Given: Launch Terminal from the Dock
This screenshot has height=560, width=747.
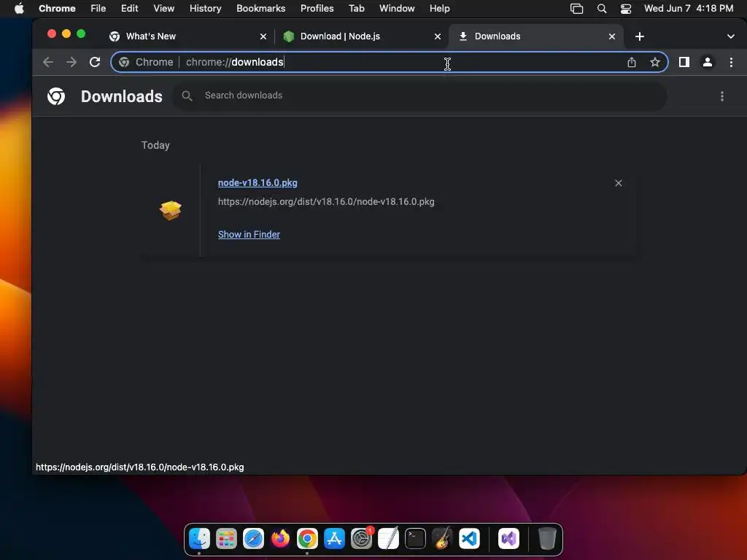Looking at the screenshot, I should tap(415, 539).
